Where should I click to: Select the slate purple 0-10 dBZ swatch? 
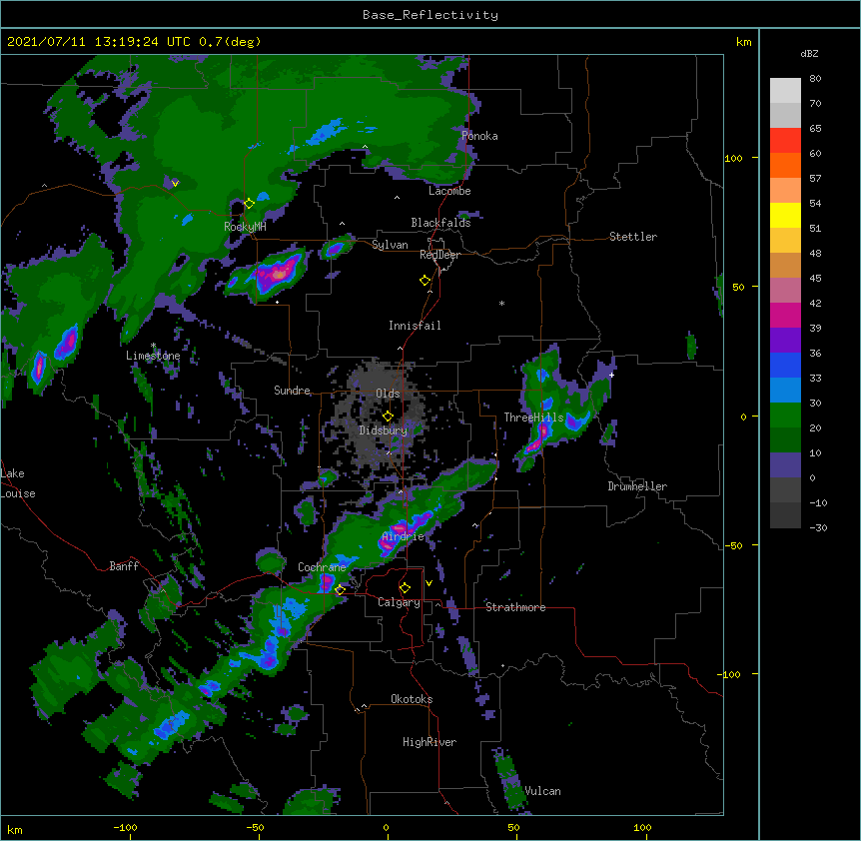[x=785, y=465]
